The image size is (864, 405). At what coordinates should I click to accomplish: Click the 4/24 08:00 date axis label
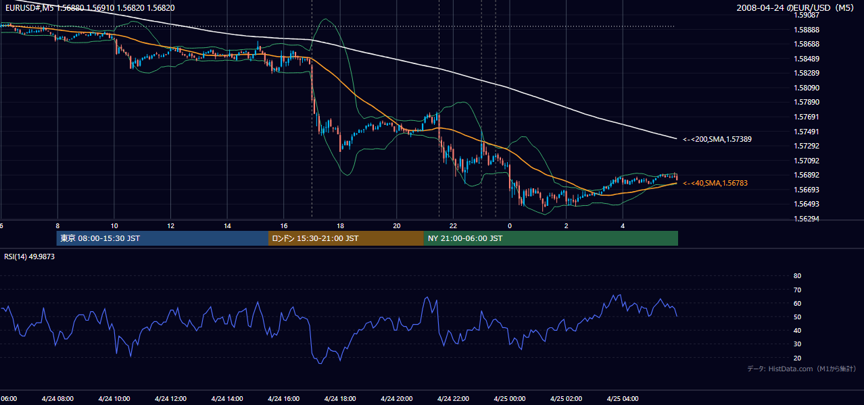(x=57, y=399)
